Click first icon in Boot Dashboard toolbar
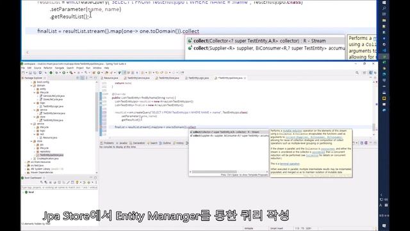410x231 pixels. tap(41, 182)
